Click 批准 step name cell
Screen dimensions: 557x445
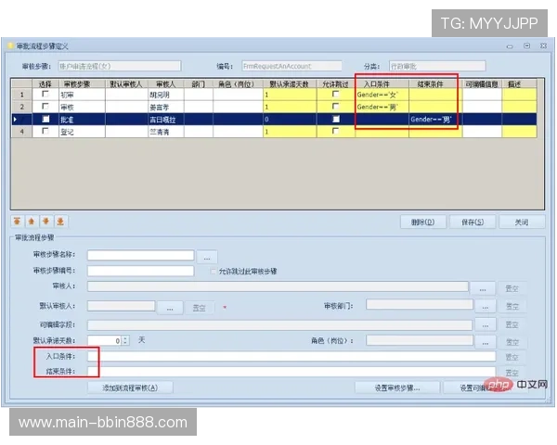click(82, 120)
